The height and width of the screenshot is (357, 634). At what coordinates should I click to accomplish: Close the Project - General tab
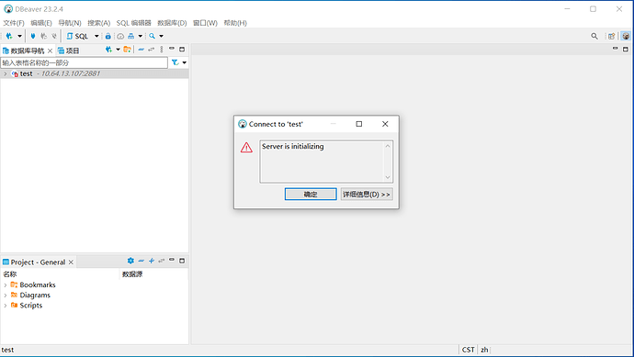[x=71, y=262]
